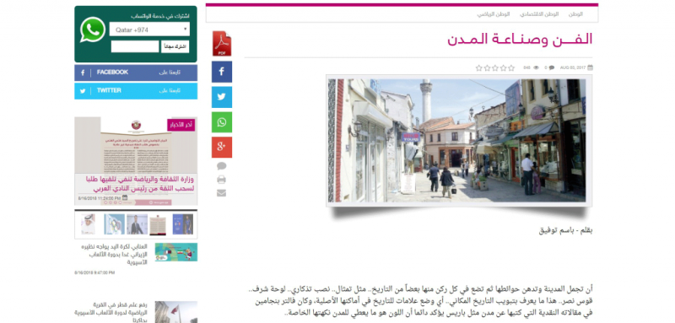This screenshot has height=323, width=675.
Task: Open the handball Asian Games news link
Action: pos(114,254)
